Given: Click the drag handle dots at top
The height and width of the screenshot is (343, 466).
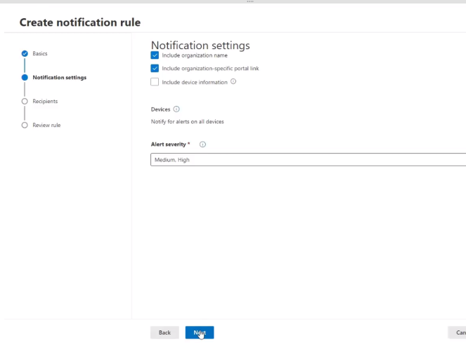Looking at the screenshot, I should [250, 1].
